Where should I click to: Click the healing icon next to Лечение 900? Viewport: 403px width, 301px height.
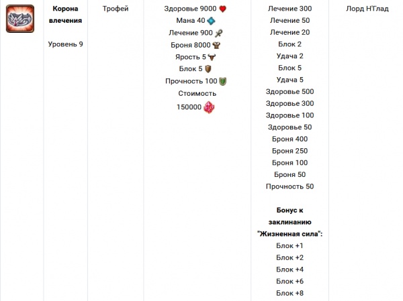(218, 33)
